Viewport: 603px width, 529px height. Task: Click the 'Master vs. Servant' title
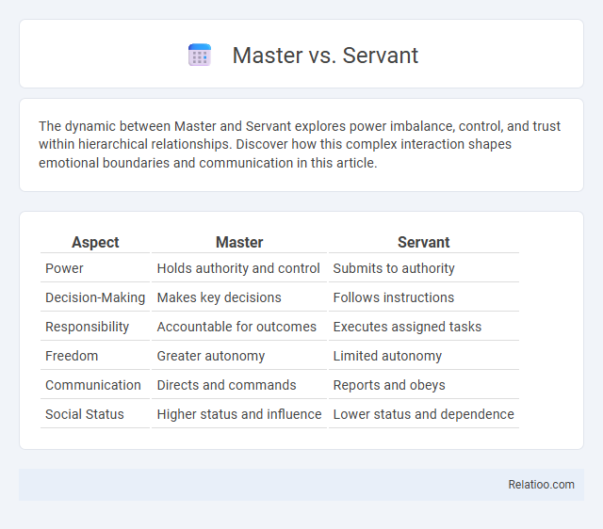pos(325,56)
